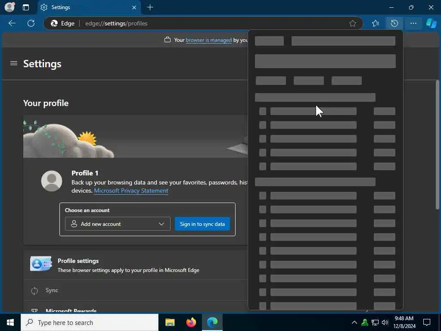This screenshot has width=441, height=331.
Task: Open the Sync settings row
Action: tap(135, 290)
